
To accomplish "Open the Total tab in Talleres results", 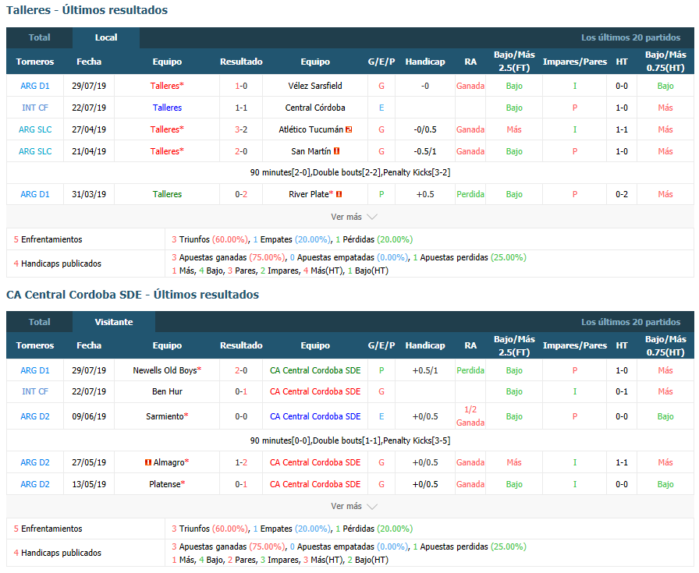I will 39,37.
